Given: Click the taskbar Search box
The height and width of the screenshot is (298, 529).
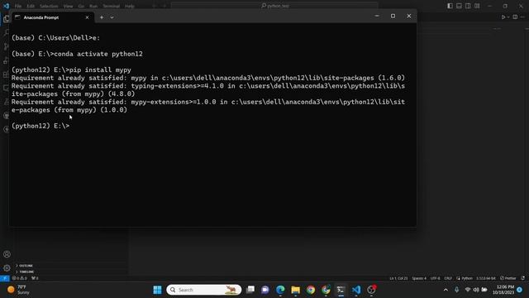Looking at the screenshot, I should pos(204,290).
